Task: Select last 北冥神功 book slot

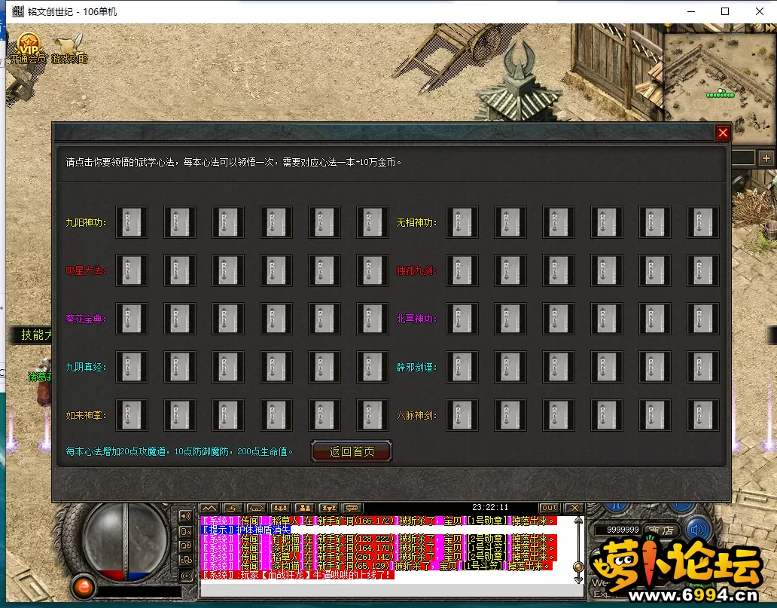Action: point(703,319)
